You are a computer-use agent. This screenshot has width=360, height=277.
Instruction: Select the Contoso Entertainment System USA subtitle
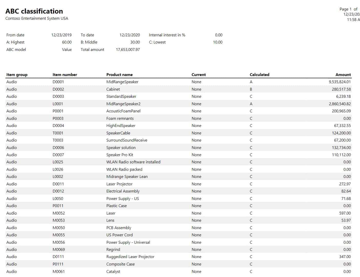(36, 18)
